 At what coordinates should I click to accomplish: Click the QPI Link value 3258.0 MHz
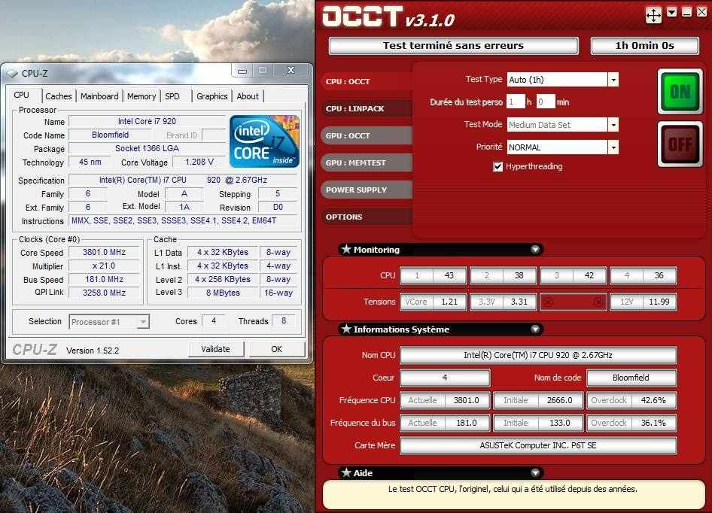[x=104, y=293]
